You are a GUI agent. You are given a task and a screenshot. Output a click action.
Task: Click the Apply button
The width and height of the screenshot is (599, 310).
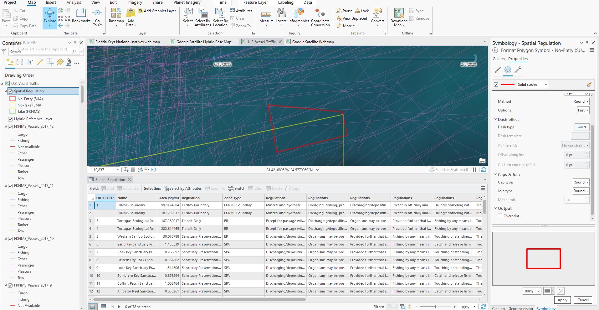(x=562, y=300)
